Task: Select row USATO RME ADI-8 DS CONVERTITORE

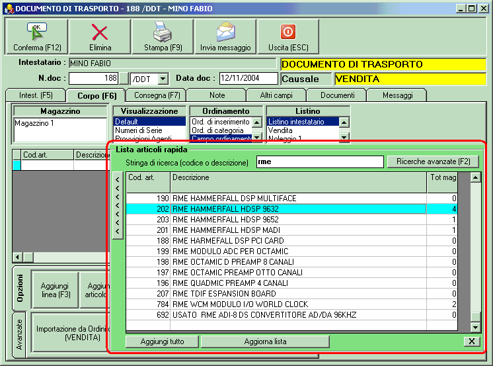Action: [x=291, y=315]
